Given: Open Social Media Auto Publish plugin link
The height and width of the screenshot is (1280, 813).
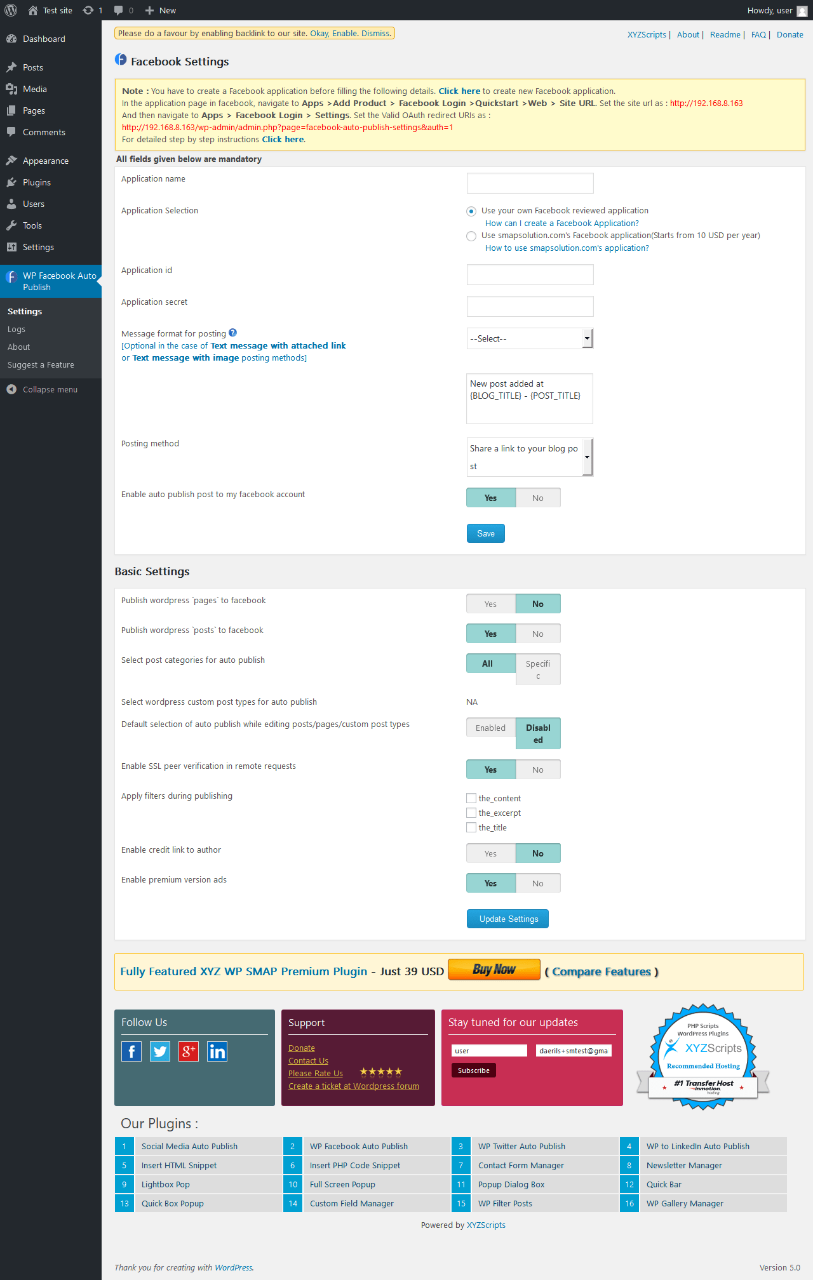Looking at the screenshot, I should coord(189,1146).
